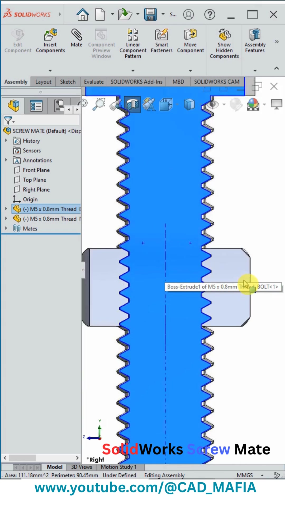This screenshot has width=285, height=508.
Task: Open the PropertyManager tab
Action: coord(36,106)
